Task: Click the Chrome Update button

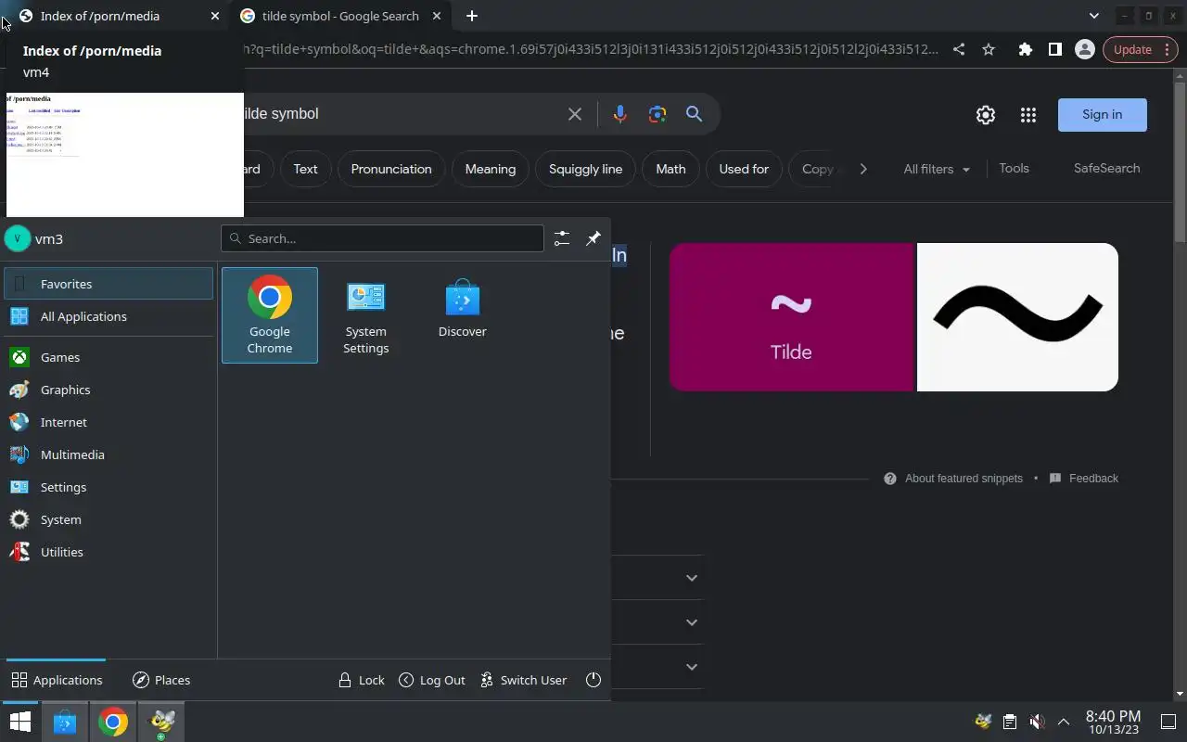Action: 1141,49
